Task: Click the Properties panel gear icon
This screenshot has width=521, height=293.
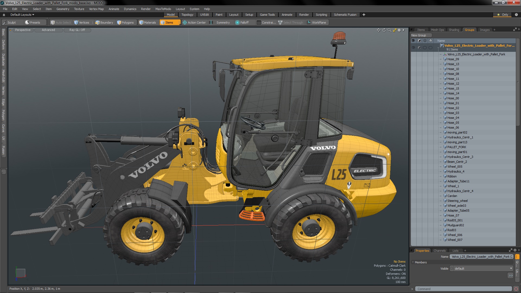Action: coord(515,250)
